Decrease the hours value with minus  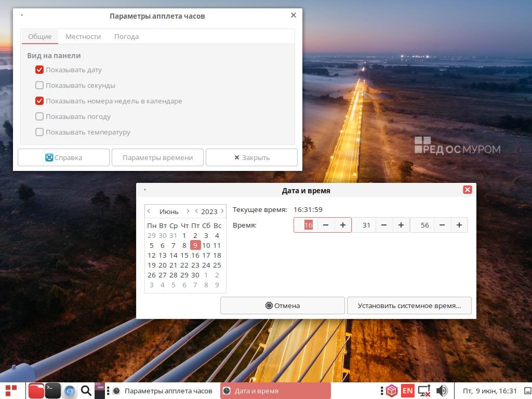coord(326,225)
